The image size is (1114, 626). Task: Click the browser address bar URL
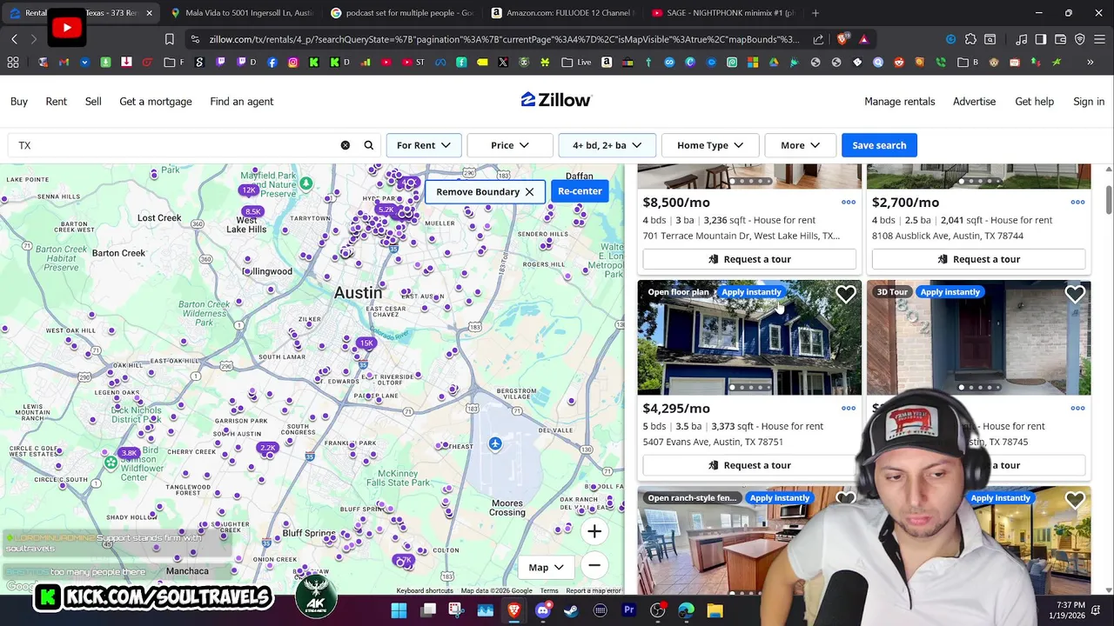click(503, 39)
